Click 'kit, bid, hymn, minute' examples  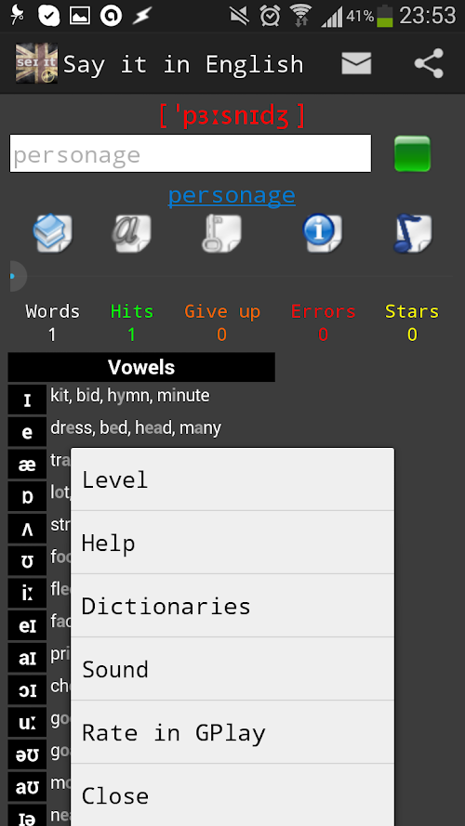point(130,395)
